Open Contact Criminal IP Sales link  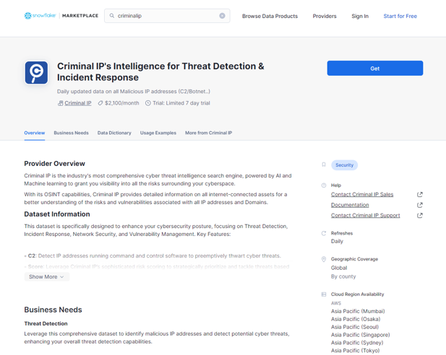362,195
